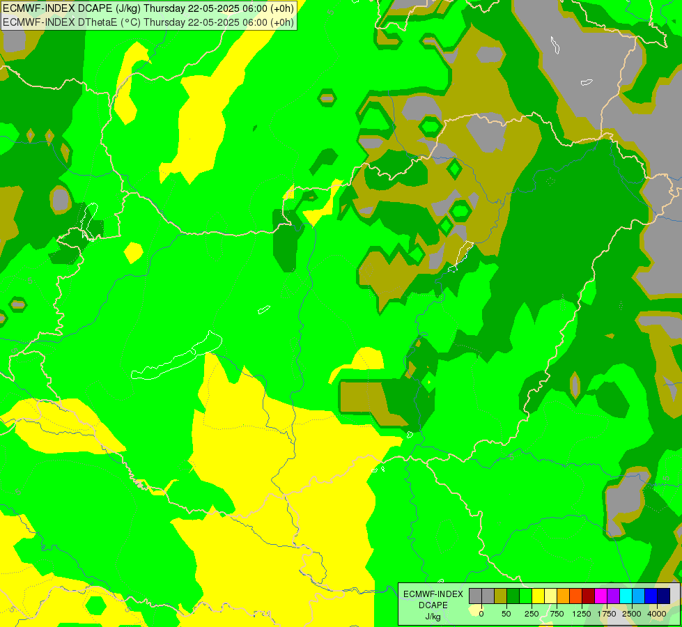The width and height of the screenshot is (682, 627).
Task: Click the DThetaE (°C) title line
Action: [x=148, y=22]
